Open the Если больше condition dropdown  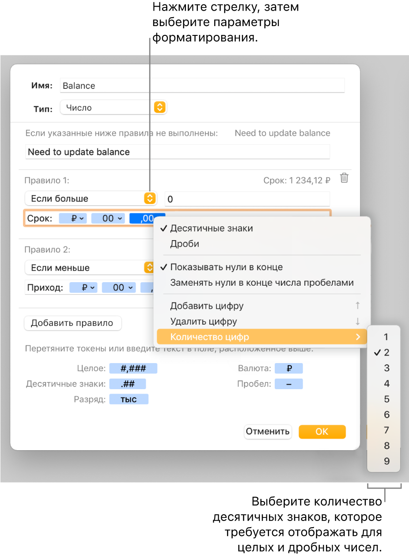91,199
